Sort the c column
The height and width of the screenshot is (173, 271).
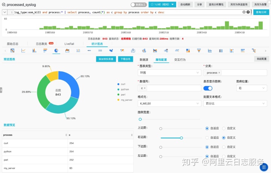pos(132,135)
